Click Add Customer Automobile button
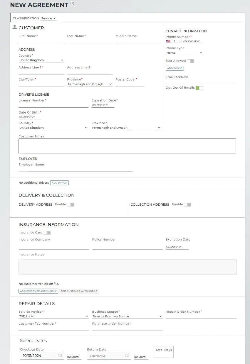This screenshot has height=364, width=250. [38, 291]
